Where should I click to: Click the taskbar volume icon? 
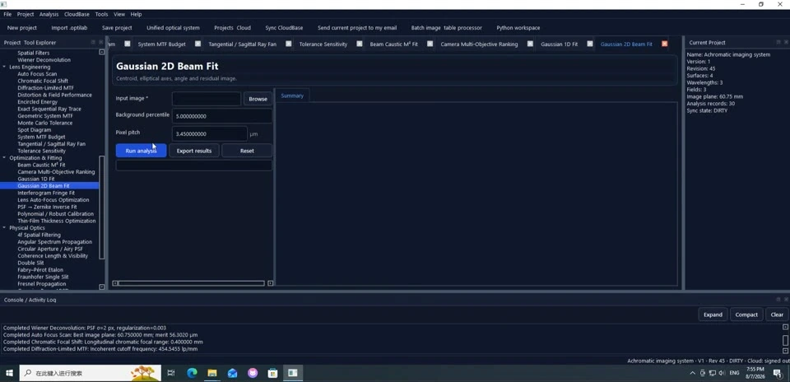[x=722, y=373]
